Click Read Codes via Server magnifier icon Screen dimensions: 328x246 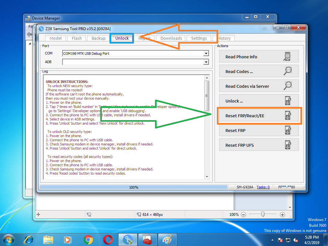point(288,85)
